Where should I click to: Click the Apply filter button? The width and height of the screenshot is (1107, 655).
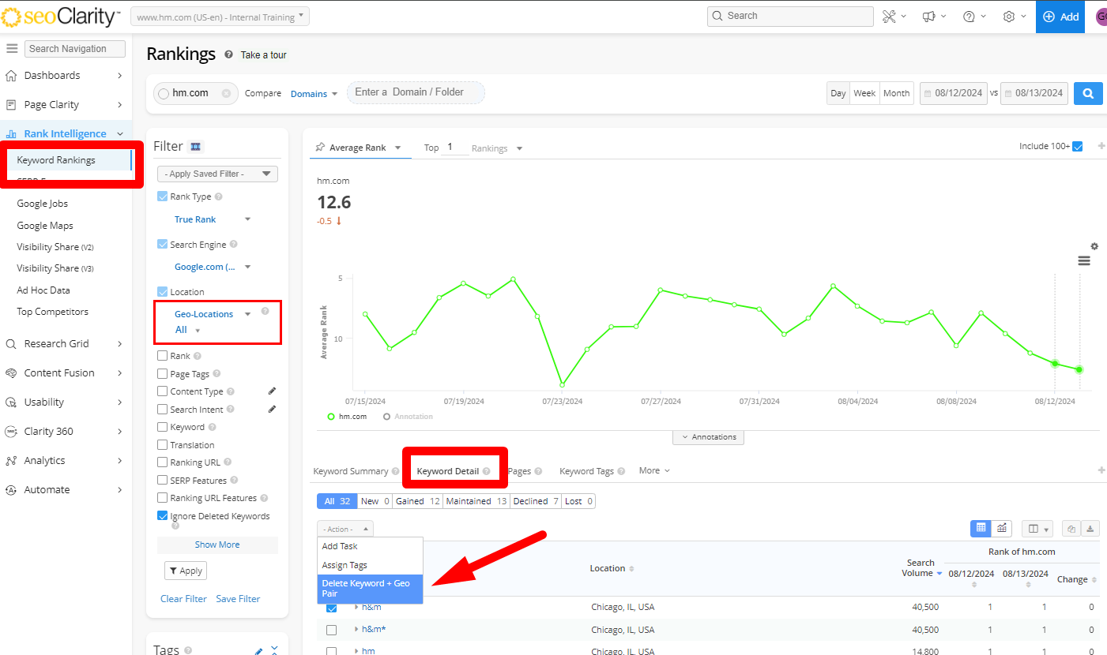(186, 571)
